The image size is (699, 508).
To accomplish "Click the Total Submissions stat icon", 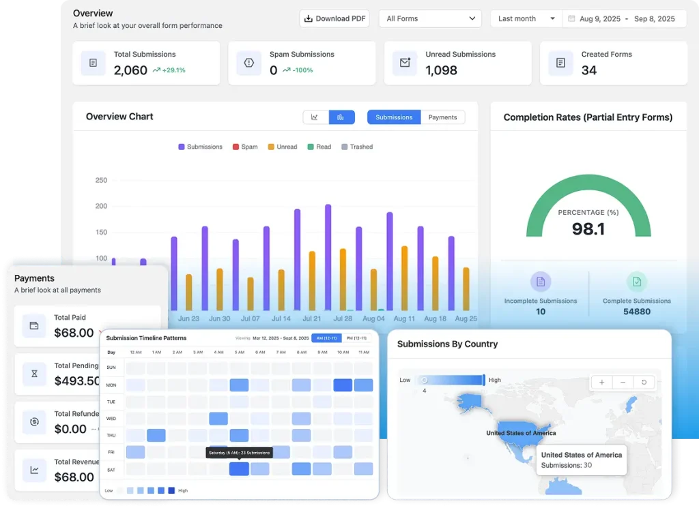I will point(94,63).
